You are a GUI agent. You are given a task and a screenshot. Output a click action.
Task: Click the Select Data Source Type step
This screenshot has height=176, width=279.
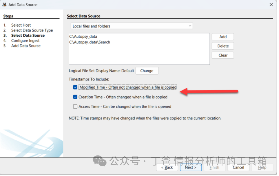(32, 30)
